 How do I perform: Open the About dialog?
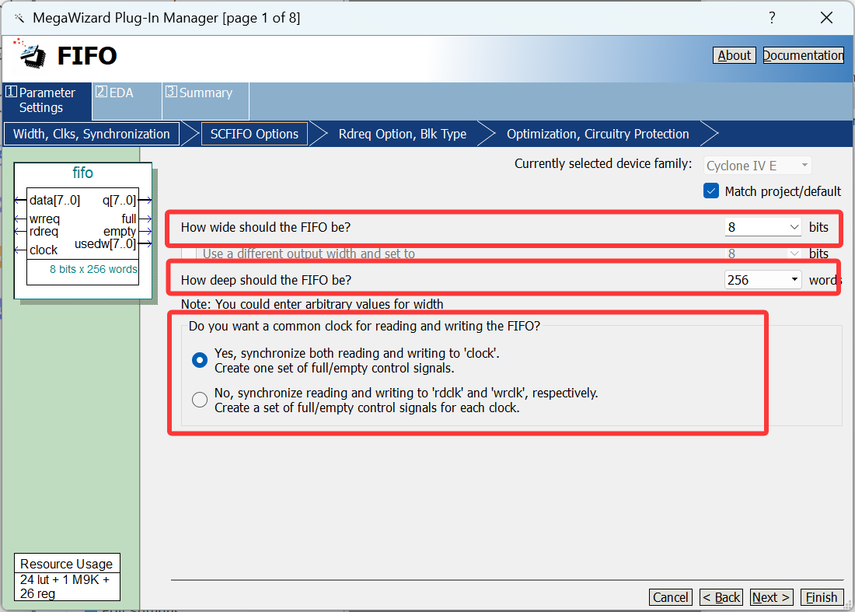734,56
